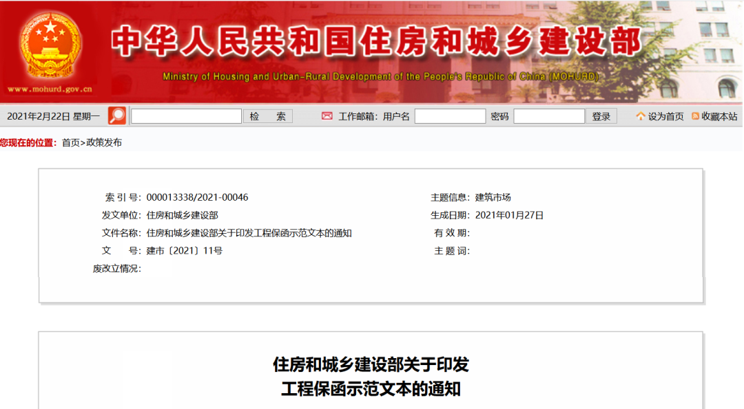744x409 pixels.
Task: Click the date text 2021年2月22日 星期一
Action: pos(53,116)
